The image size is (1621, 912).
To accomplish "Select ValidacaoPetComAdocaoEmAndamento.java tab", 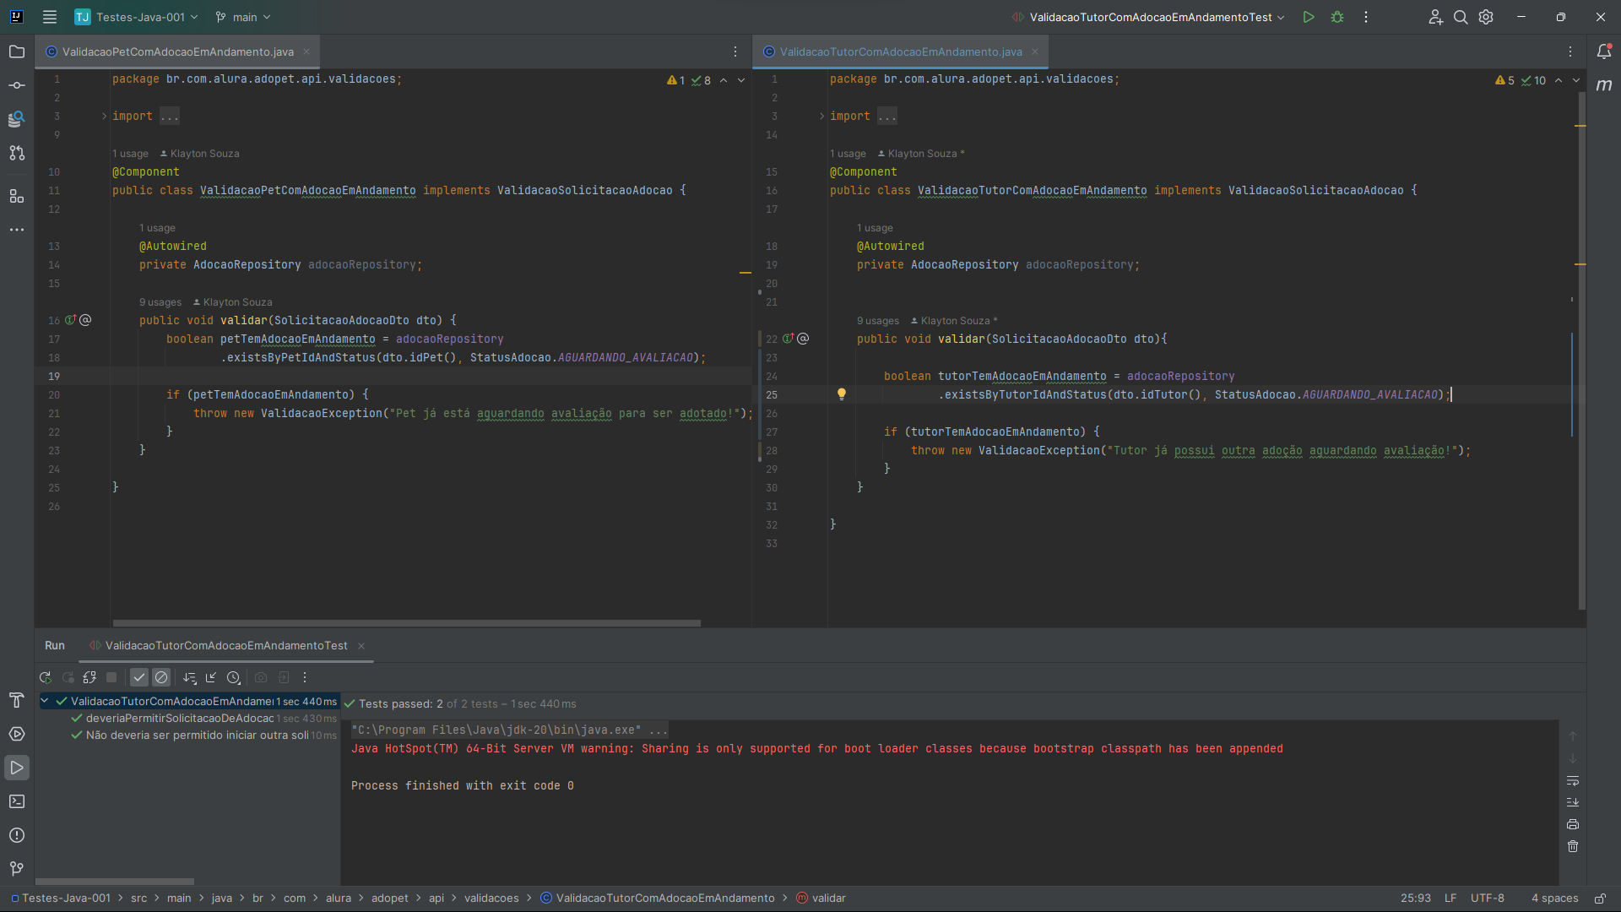I will pyautogui.click(x=177, y=52).
